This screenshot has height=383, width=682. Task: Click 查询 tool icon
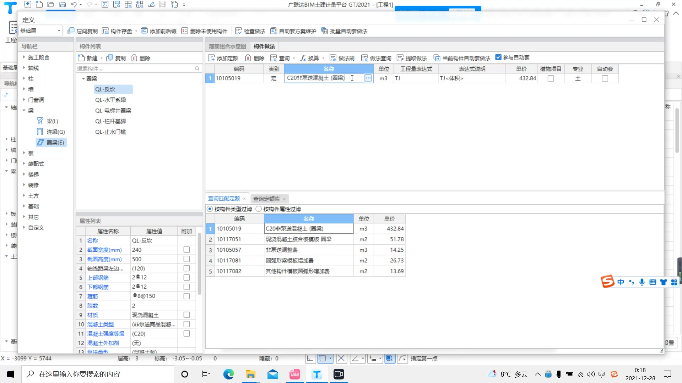tap(274, 58)
